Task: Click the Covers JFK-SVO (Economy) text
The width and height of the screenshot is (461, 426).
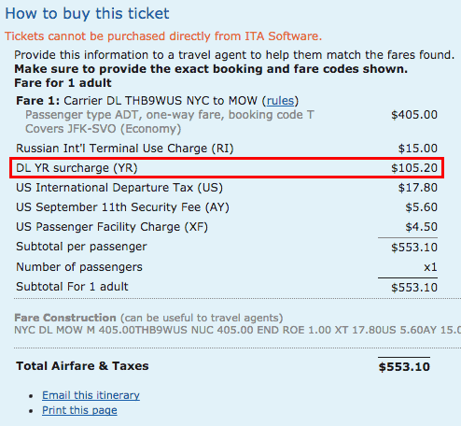Action: tap(103, 129)
